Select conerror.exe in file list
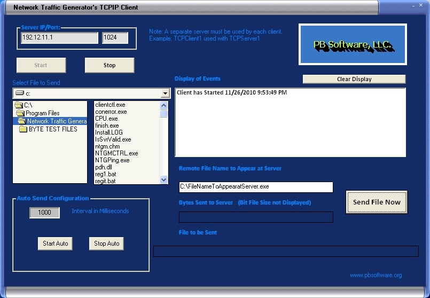 click(x=111, y=112)
